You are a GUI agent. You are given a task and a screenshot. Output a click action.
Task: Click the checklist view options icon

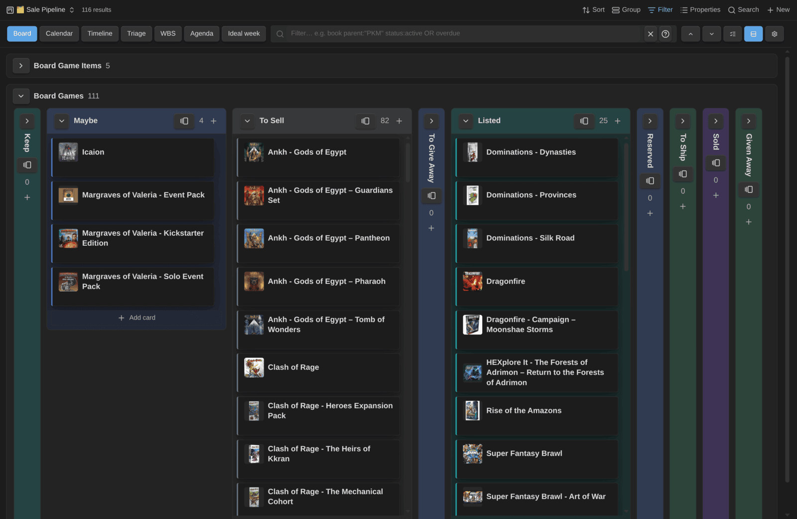point(732,34)
